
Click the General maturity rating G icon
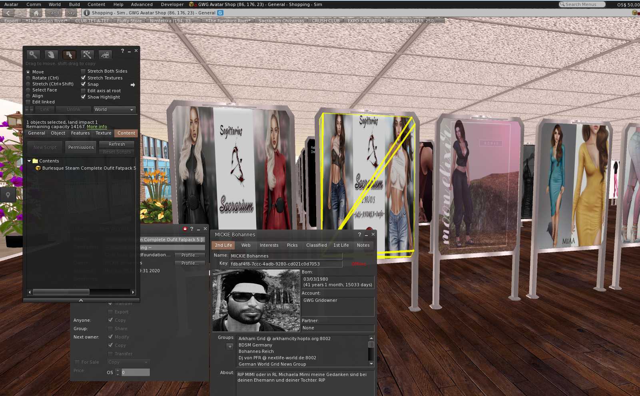[220, 13]
